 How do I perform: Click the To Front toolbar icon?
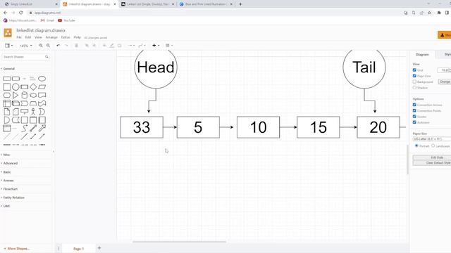tap(87, 45)
